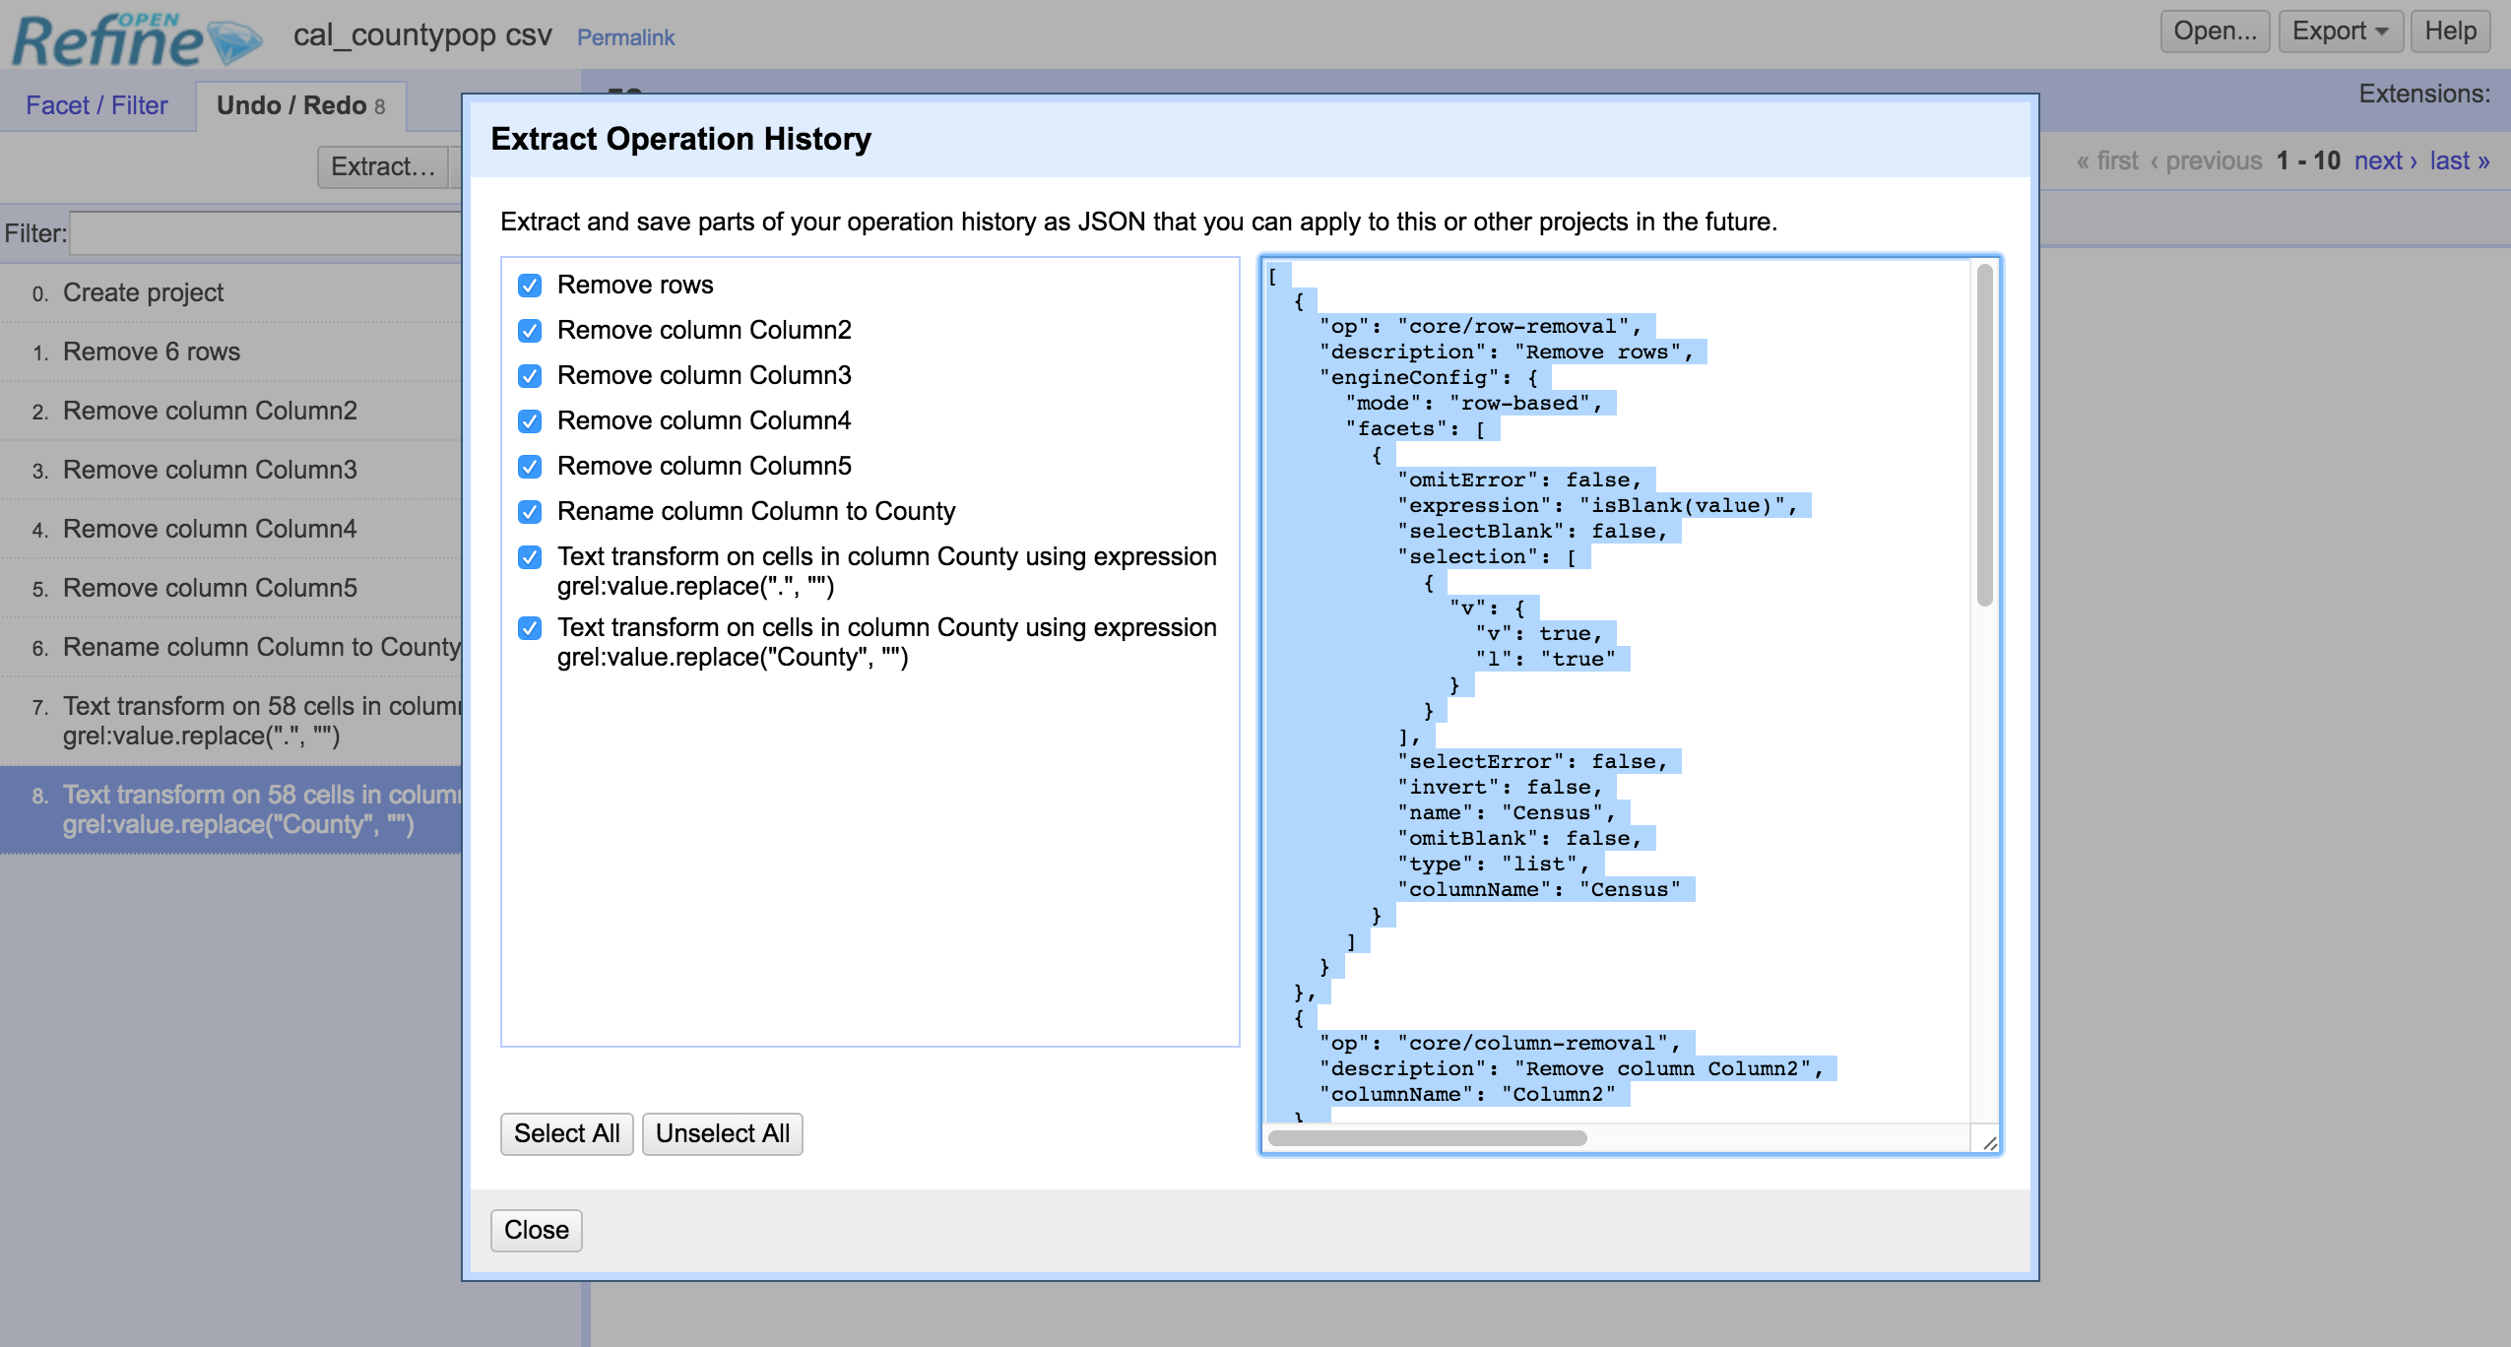Toggle the replace "County" text transform checkbox

tap(530, 628)
